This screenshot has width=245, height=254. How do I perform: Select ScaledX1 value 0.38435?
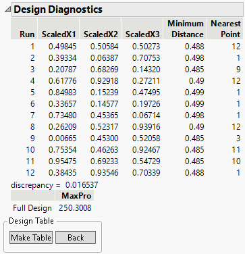click(x=63, y=173)
